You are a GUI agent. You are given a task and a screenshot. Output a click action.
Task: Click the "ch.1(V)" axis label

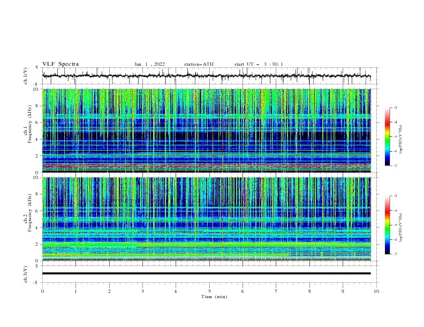[26, 76]
